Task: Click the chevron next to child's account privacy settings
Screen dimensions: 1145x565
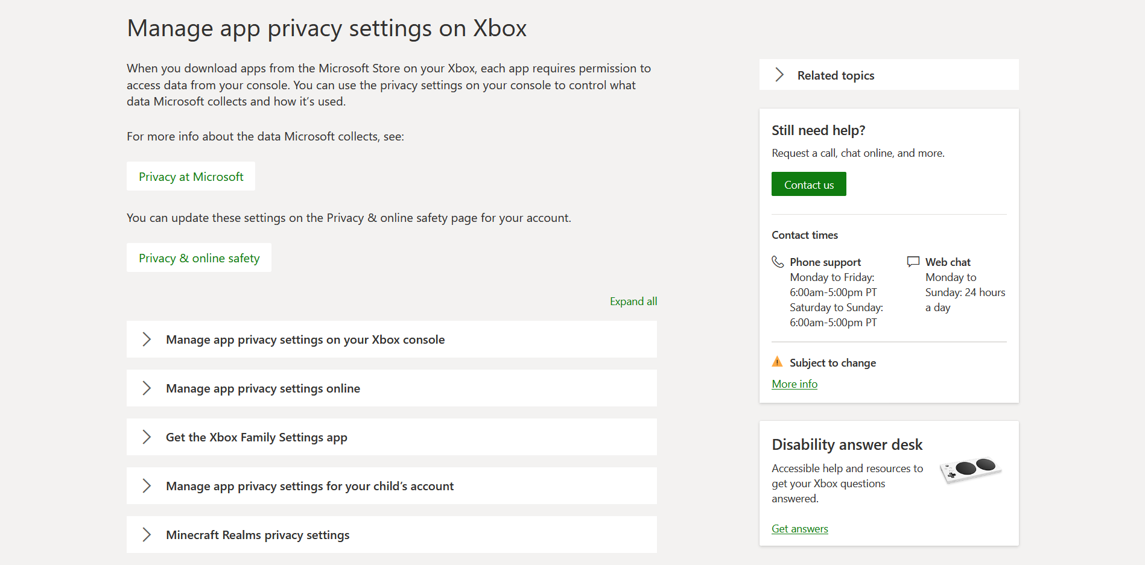Action: 147,485
